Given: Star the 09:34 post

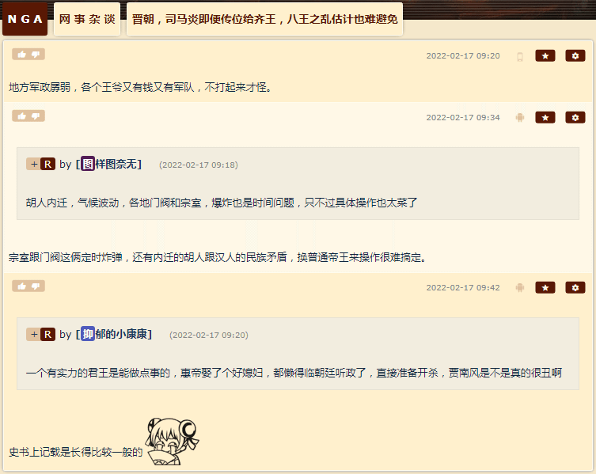Looking at the screenshot, I should (545, 117).
